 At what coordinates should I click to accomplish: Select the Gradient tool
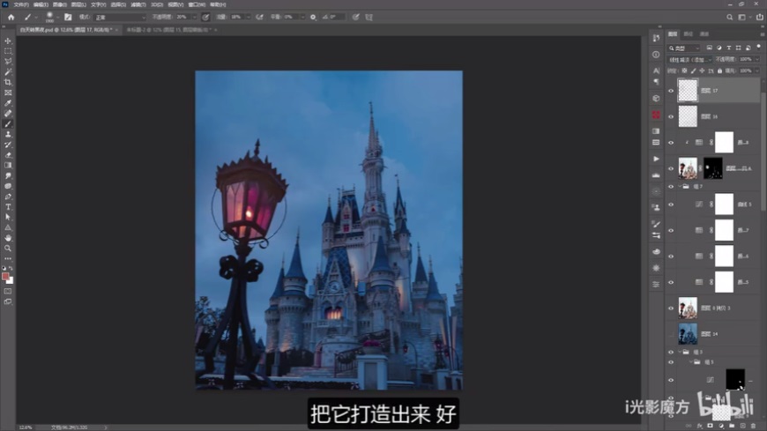(8, 166)
